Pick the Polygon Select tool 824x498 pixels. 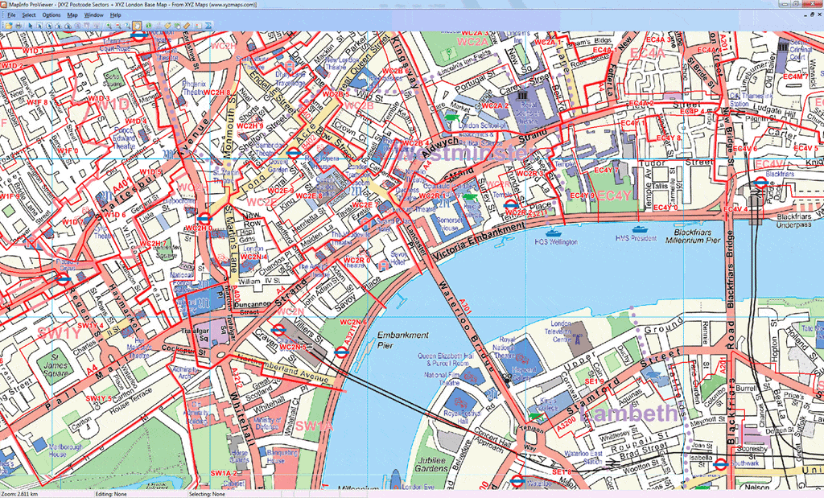(59, 24)
